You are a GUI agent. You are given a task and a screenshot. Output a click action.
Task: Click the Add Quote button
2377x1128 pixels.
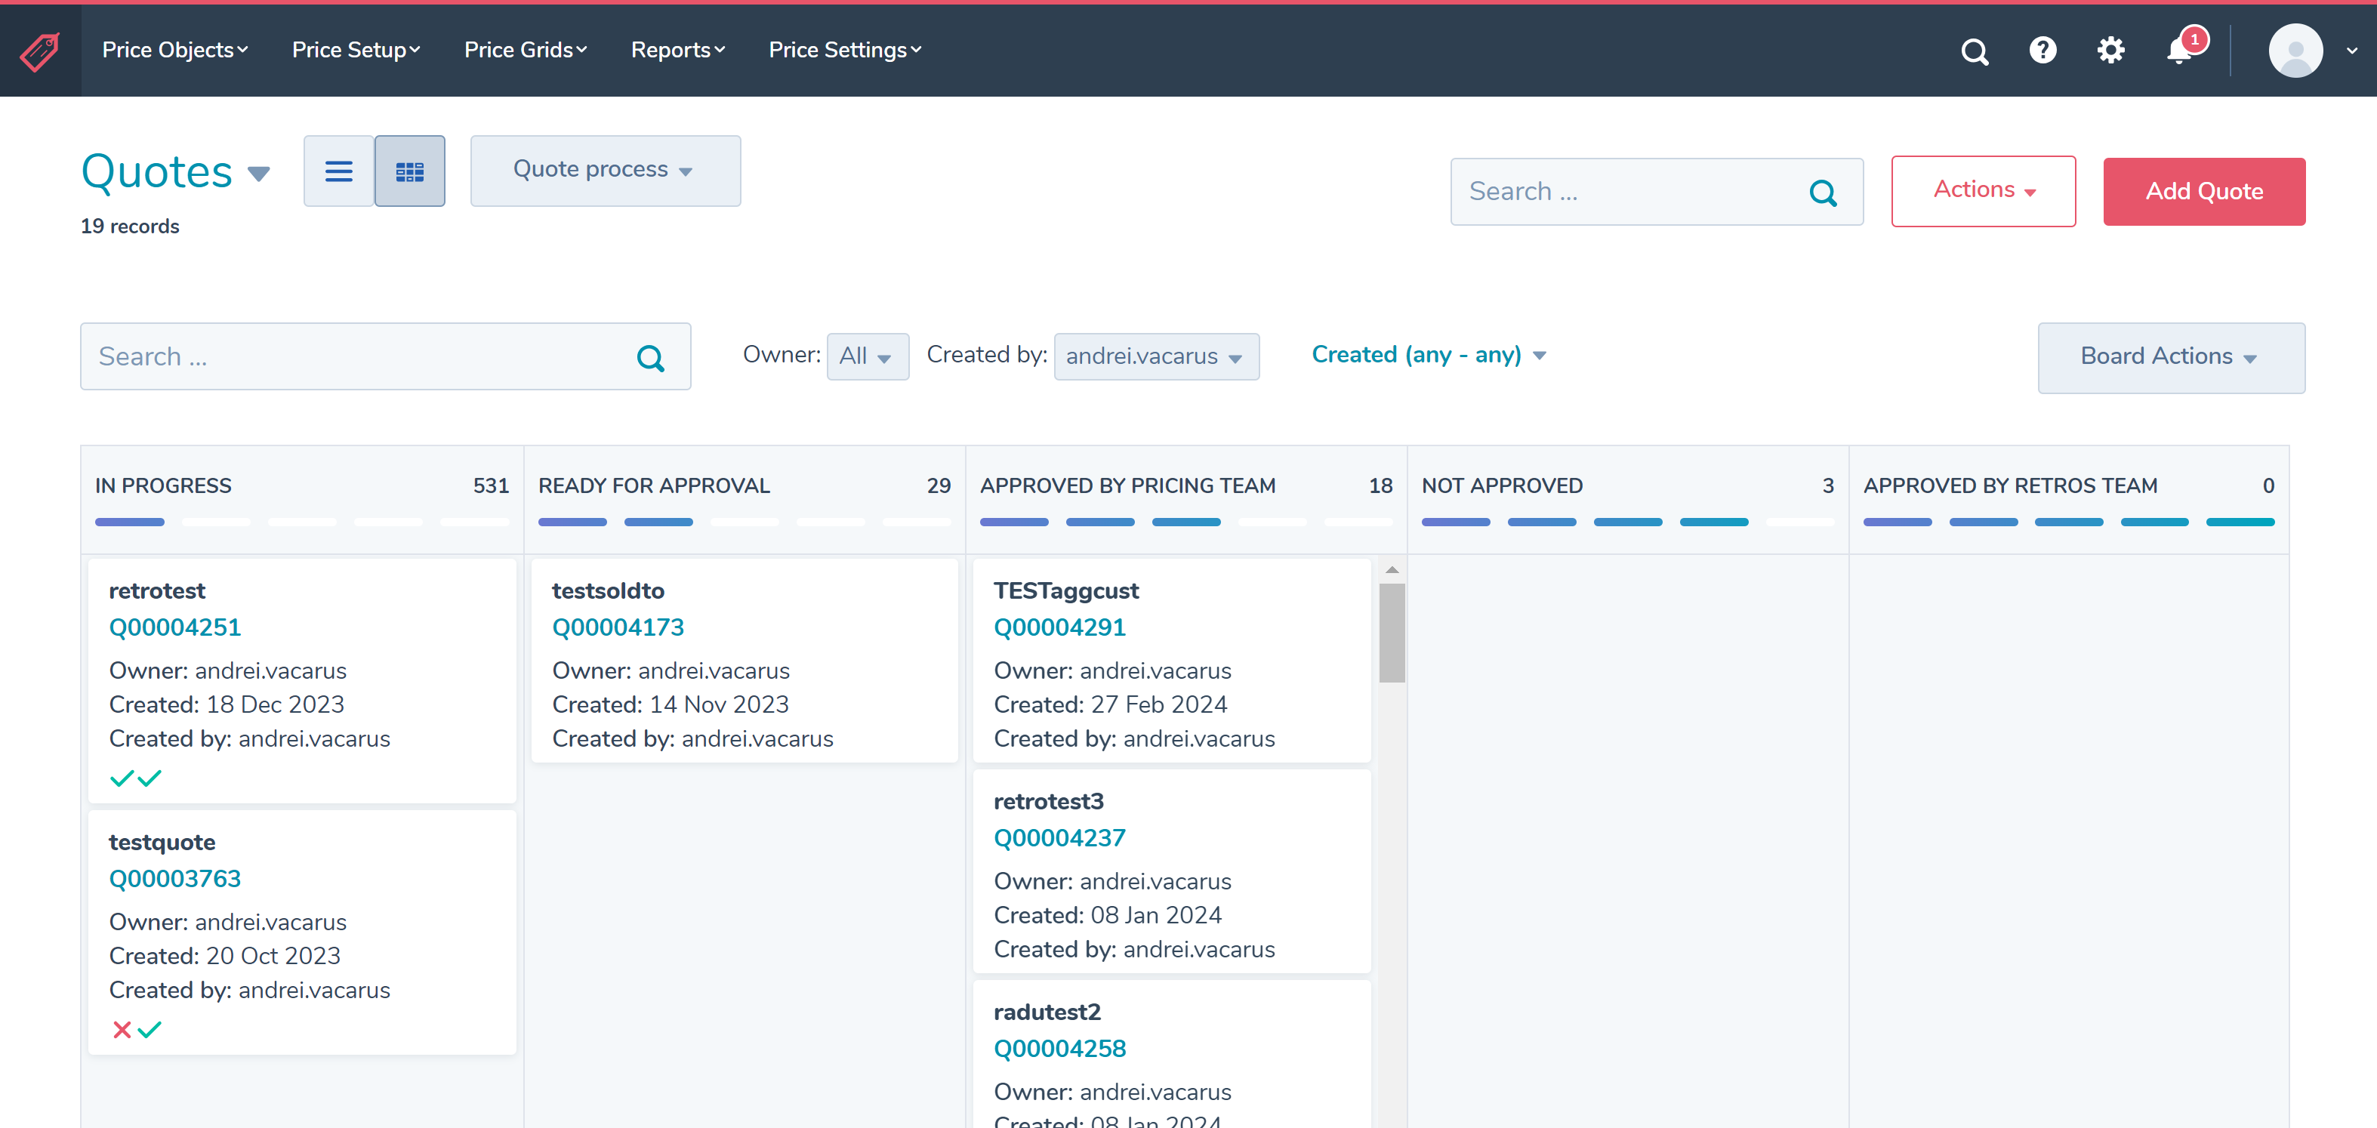pyautogui.click(x=2204, y=191)
